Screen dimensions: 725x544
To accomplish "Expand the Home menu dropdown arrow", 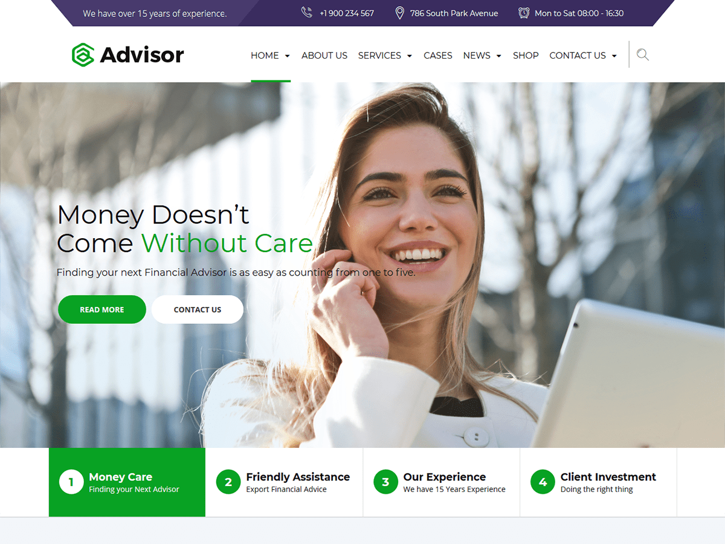I will point(287,56).
